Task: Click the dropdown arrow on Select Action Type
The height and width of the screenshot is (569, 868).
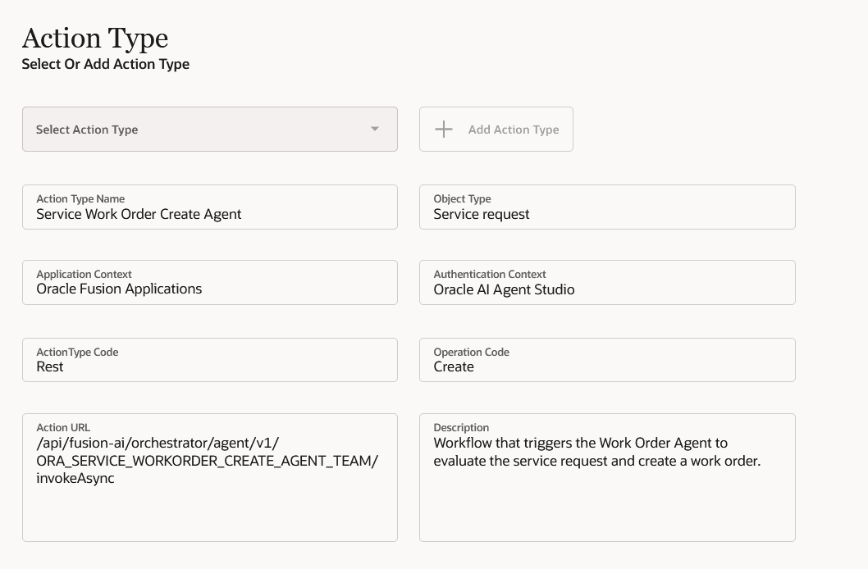Action: click(x=375, y=129)
